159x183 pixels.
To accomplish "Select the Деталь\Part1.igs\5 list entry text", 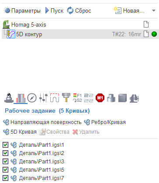I will [41, 170].
